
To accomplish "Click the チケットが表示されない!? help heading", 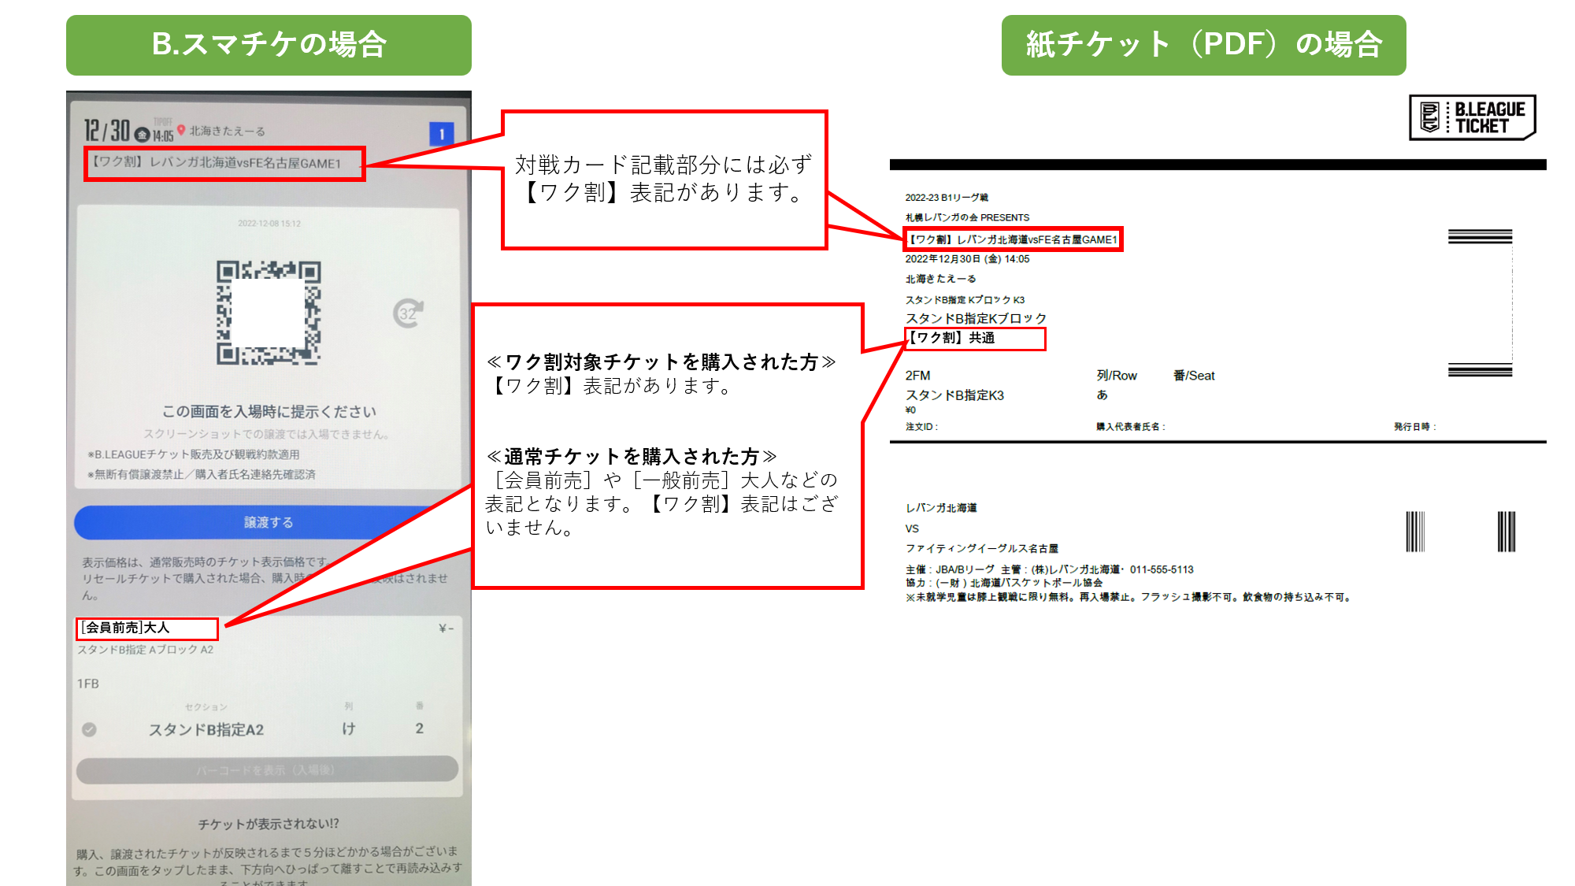I will tap(269, 824).
